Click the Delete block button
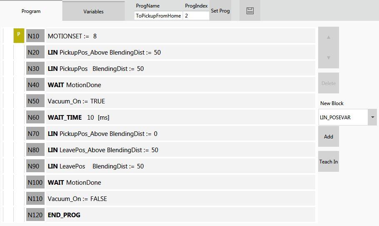379x226 pixels. 329,83
